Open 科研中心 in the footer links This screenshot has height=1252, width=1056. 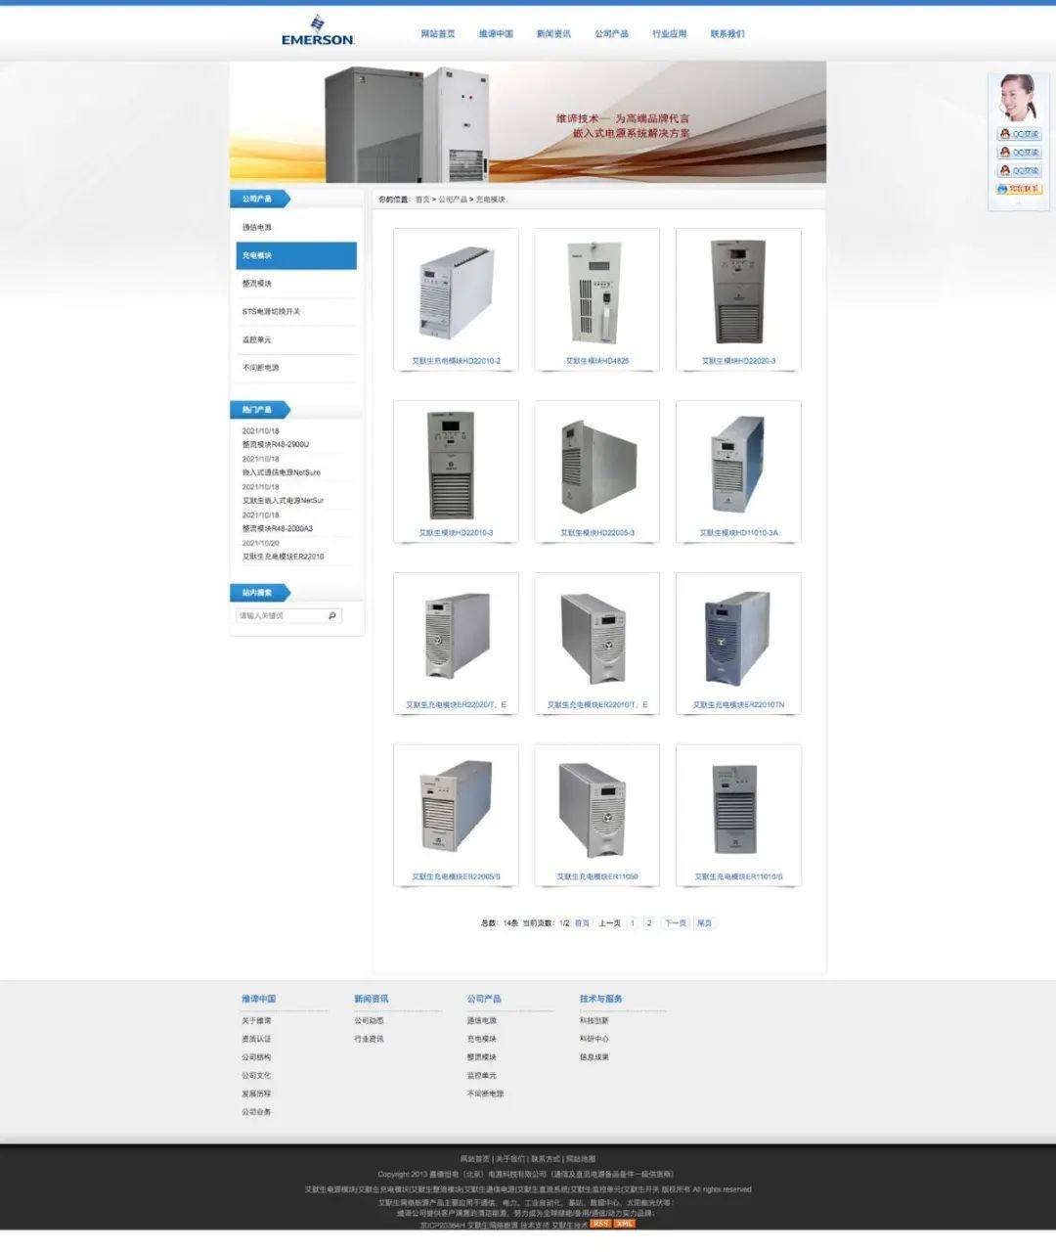[594, 1039]
